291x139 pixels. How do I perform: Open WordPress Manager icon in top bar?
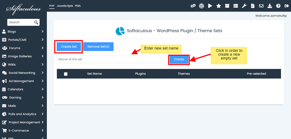(202, 6)
